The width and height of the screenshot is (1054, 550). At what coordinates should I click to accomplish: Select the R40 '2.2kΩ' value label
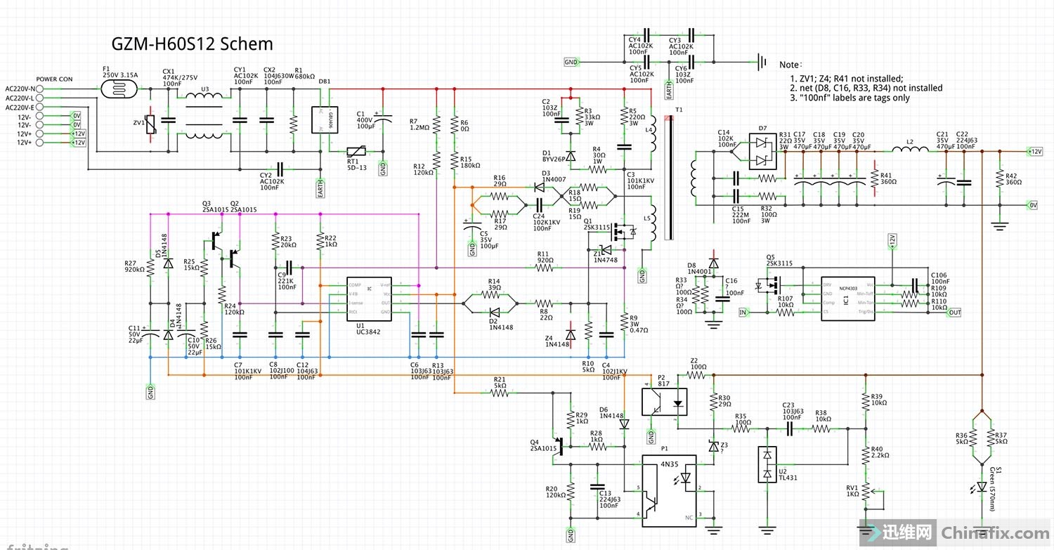[880, 455]
